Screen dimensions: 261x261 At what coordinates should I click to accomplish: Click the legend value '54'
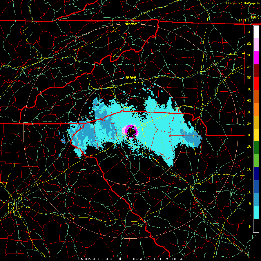249,66
